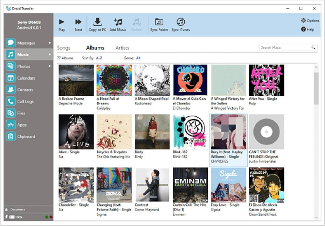Open Options gear
The height and width of the screenshot is (226, 325).
click(x=310, y=21)
